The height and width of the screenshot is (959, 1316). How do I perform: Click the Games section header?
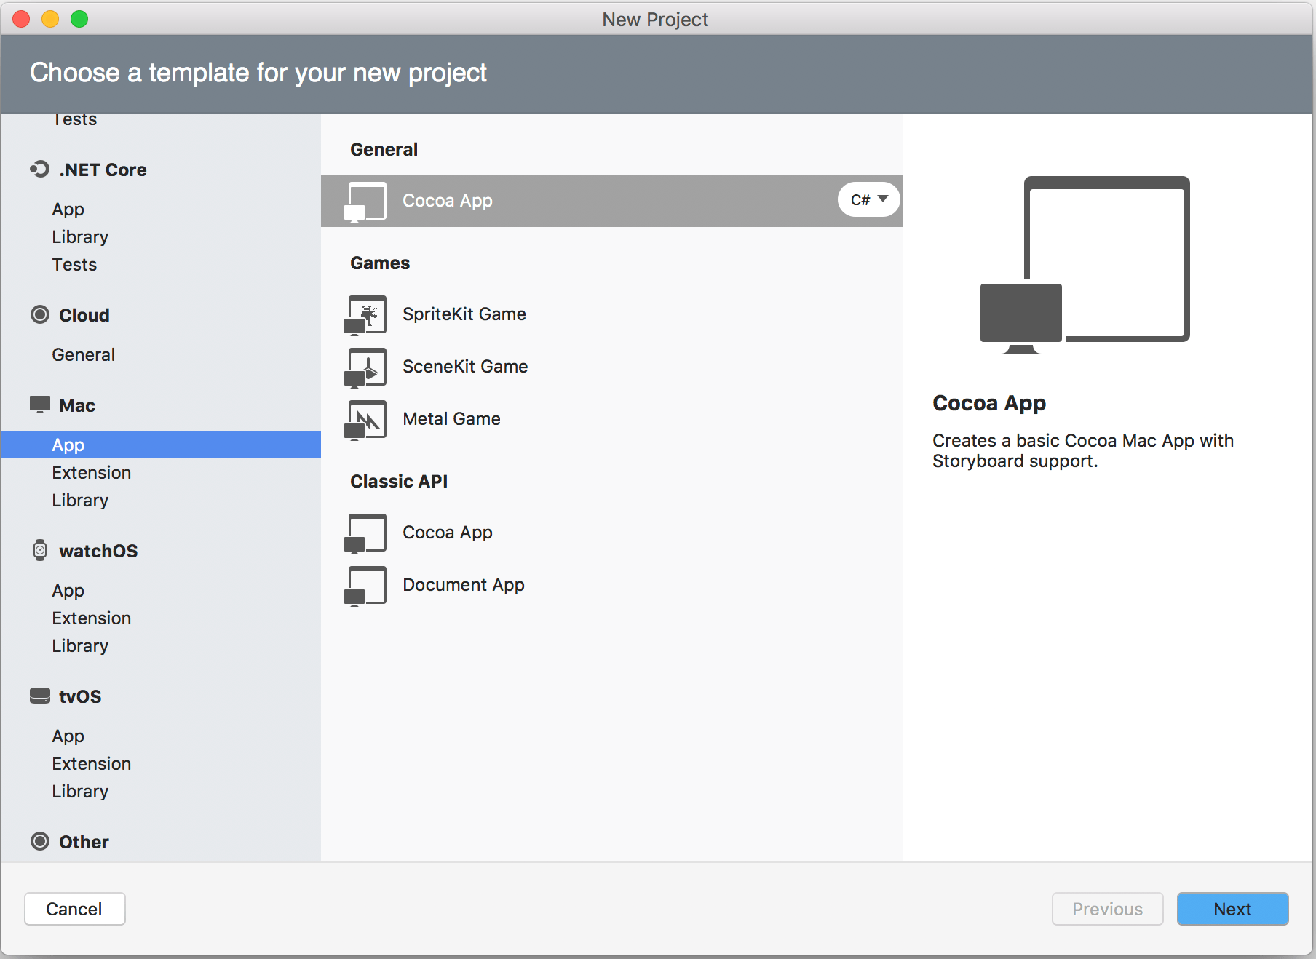(x=380, y=263)
